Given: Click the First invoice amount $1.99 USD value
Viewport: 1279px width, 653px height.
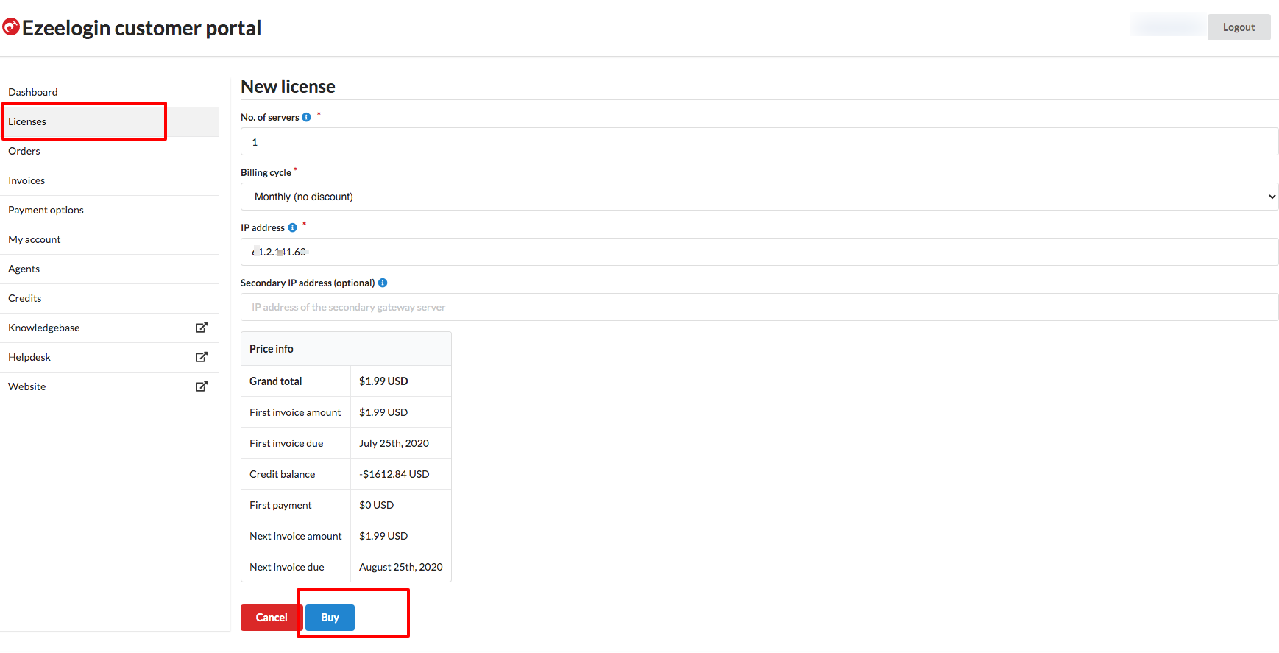Looking at the screenshot, I should [x=383, y=412].
